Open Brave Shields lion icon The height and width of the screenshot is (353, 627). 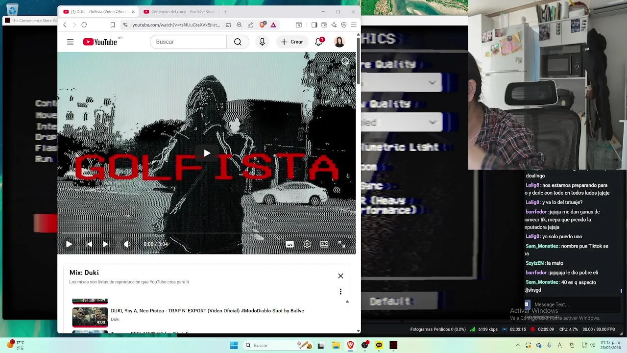pyautogui.click(x=263, y=25)
